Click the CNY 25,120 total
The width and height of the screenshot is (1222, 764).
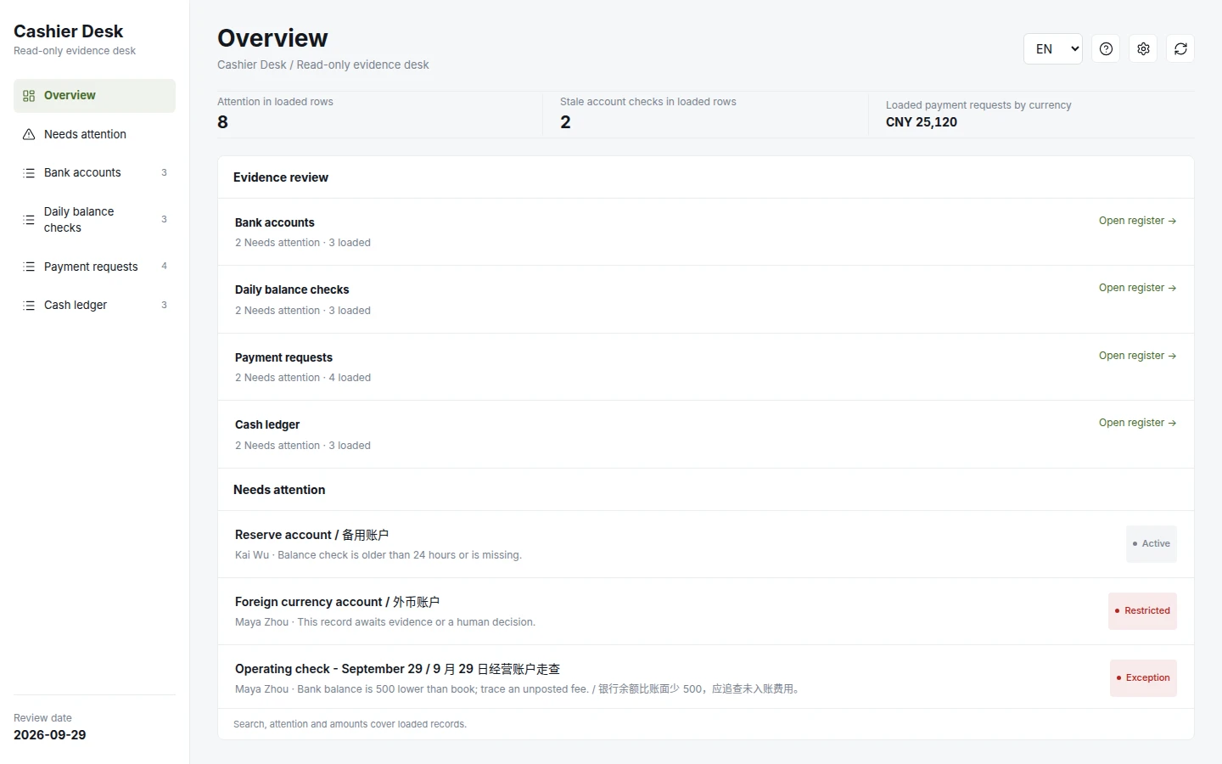pyautogui.click(x=922, y=122)
